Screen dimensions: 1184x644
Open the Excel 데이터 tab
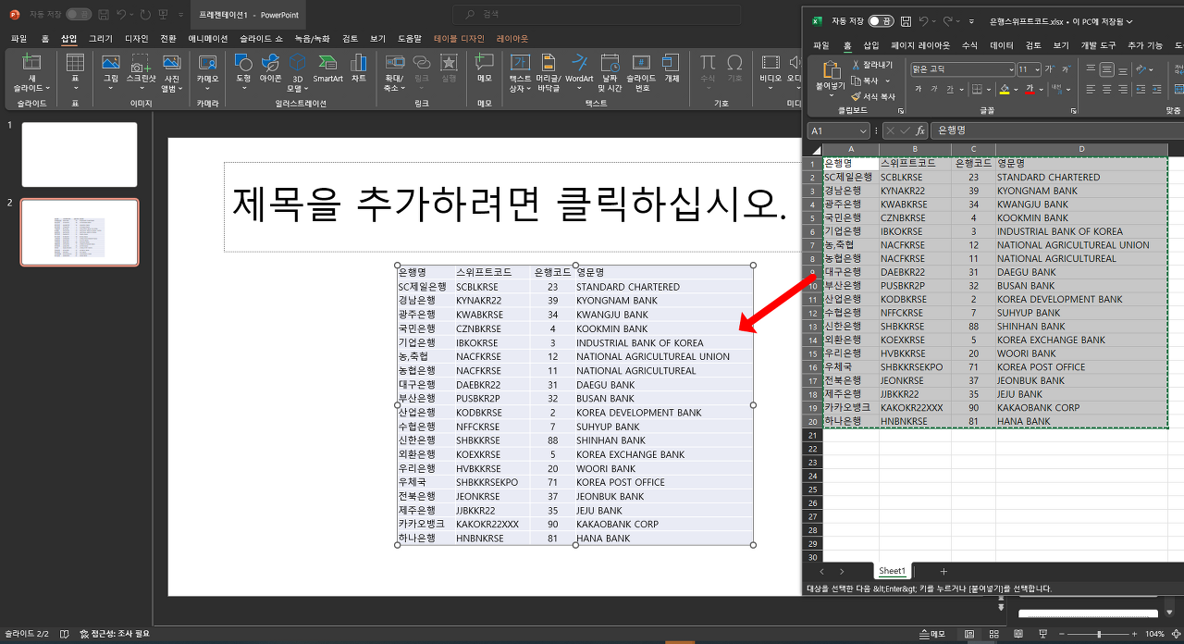click(1002, 45)
